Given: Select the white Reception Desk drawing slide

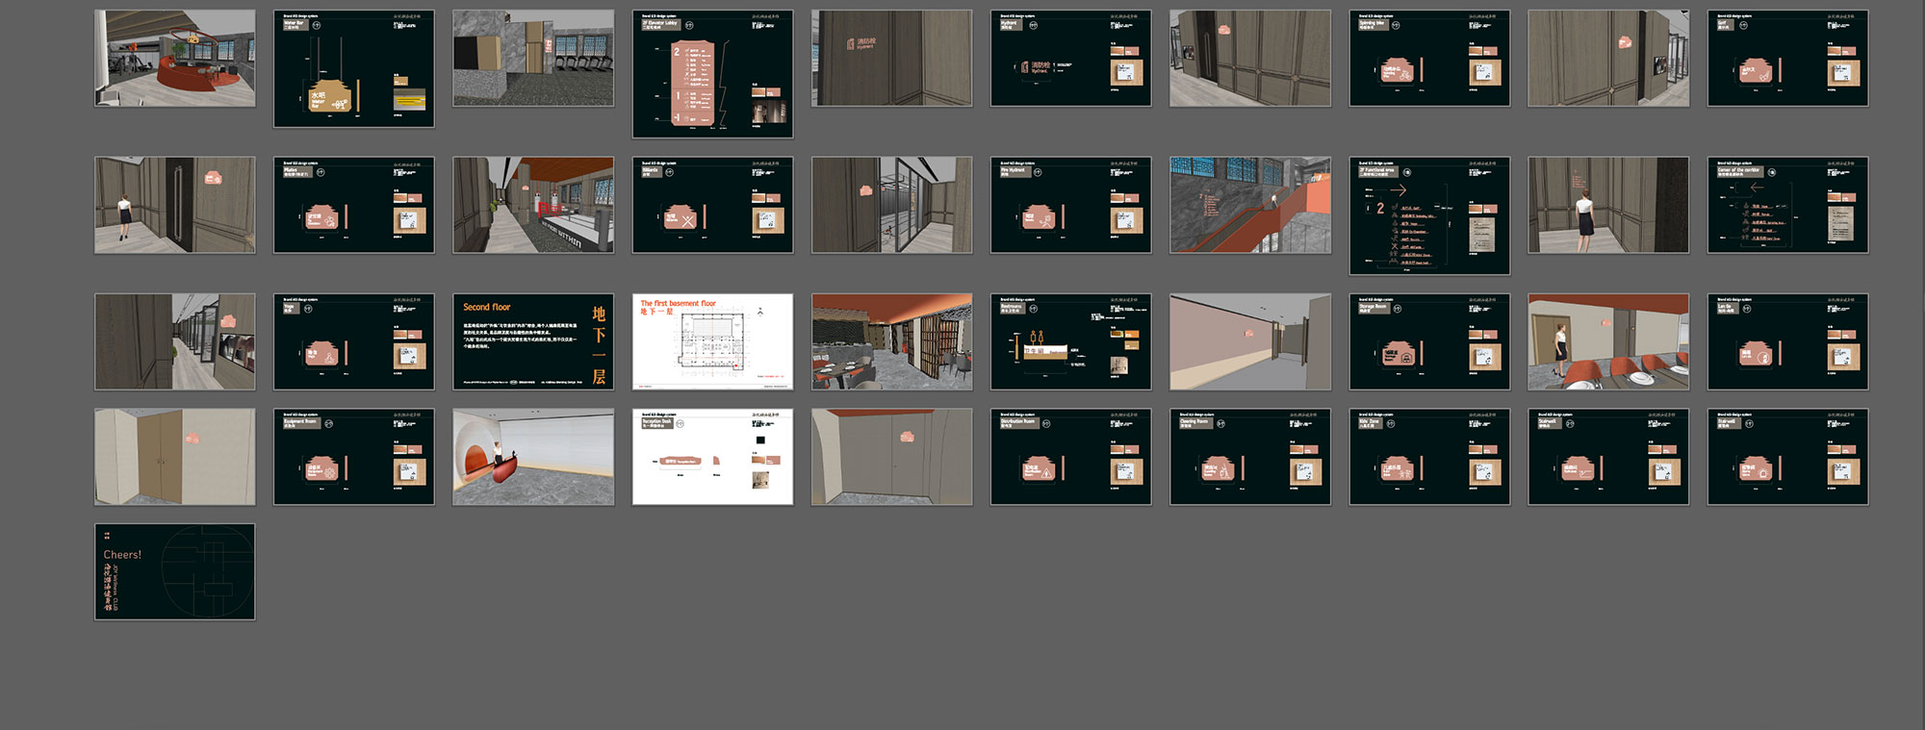Looking at the screenshot, I should [x=712, y=457].
